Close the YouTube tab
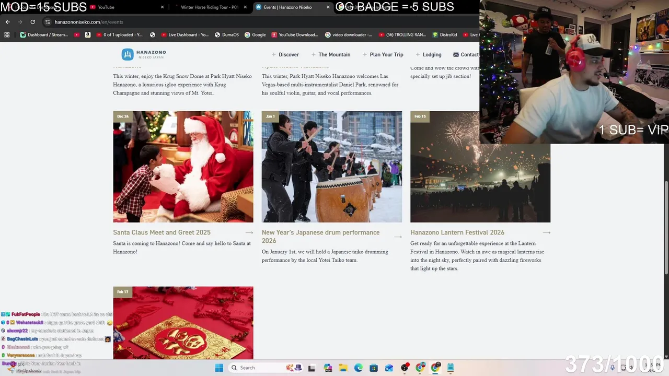669x376 pixels. 162,7
